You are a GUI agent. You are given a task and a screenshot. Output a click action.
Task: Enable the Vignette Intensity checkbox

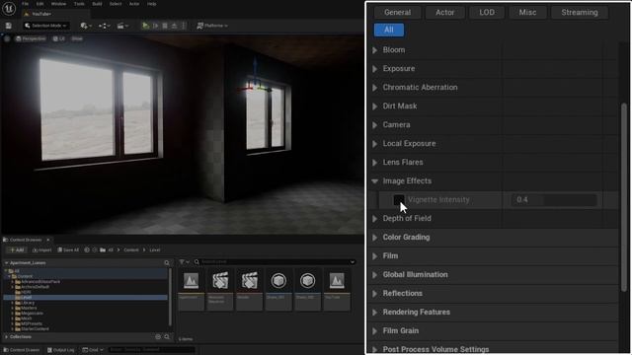coord(399,199)
